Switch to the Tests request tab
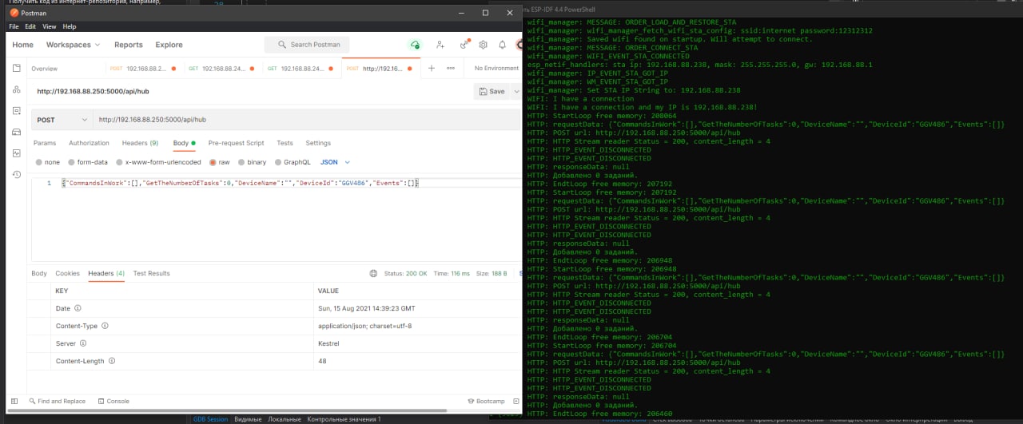This screenshot has width=1023, height=424. [x=285, y=143]
